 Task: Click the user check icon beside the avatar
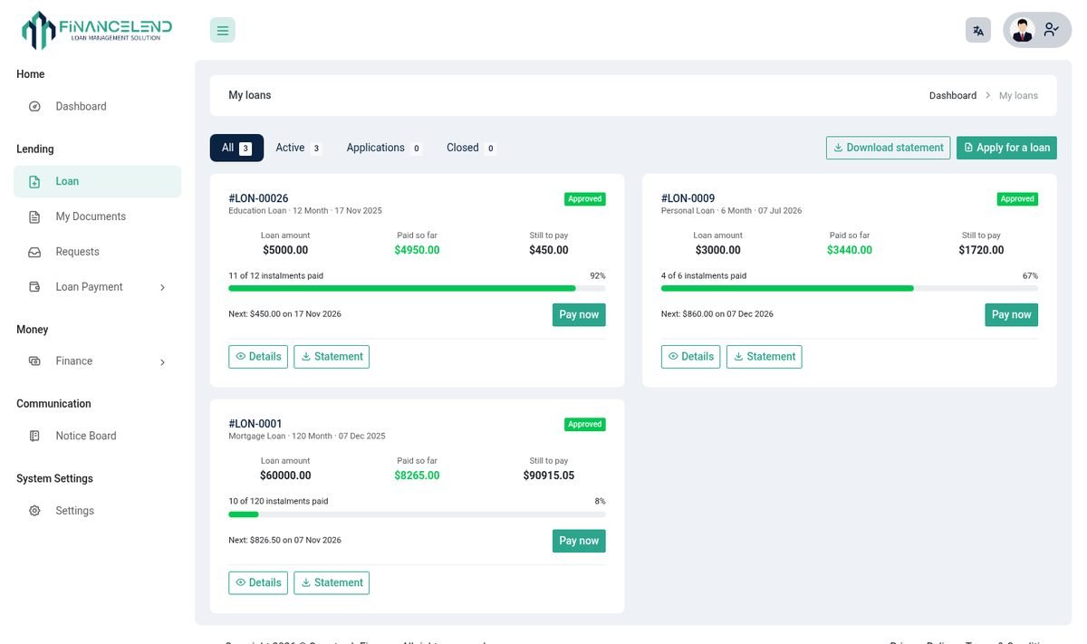coord(1051,30)
